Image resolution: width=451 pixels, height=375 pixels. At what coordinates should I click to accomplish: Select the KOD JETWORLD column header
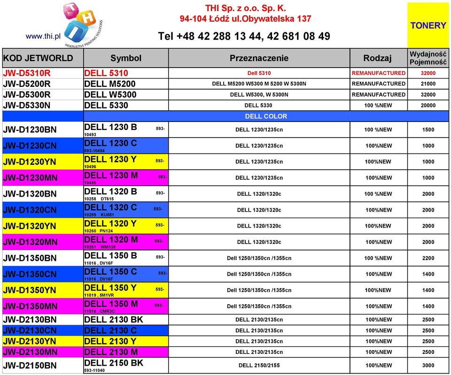tap(43, 58)
